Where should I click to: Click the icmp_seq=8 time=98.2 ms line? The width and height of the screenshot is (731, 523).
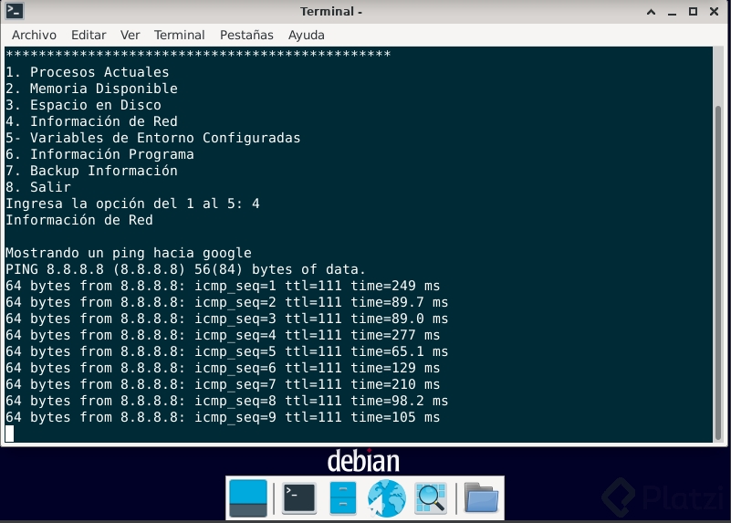[x=227, y=401]
